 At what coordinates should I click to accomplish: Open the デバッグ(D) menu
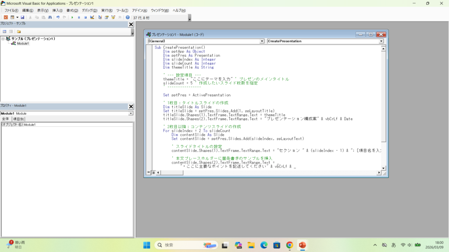click(89, 10)
